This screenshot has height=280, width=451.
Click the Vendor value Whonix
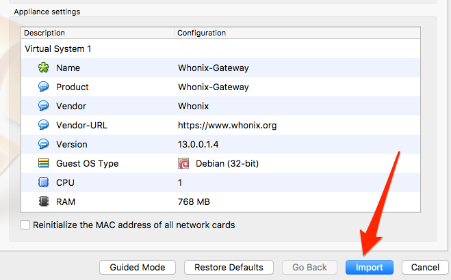pos(193,106)
